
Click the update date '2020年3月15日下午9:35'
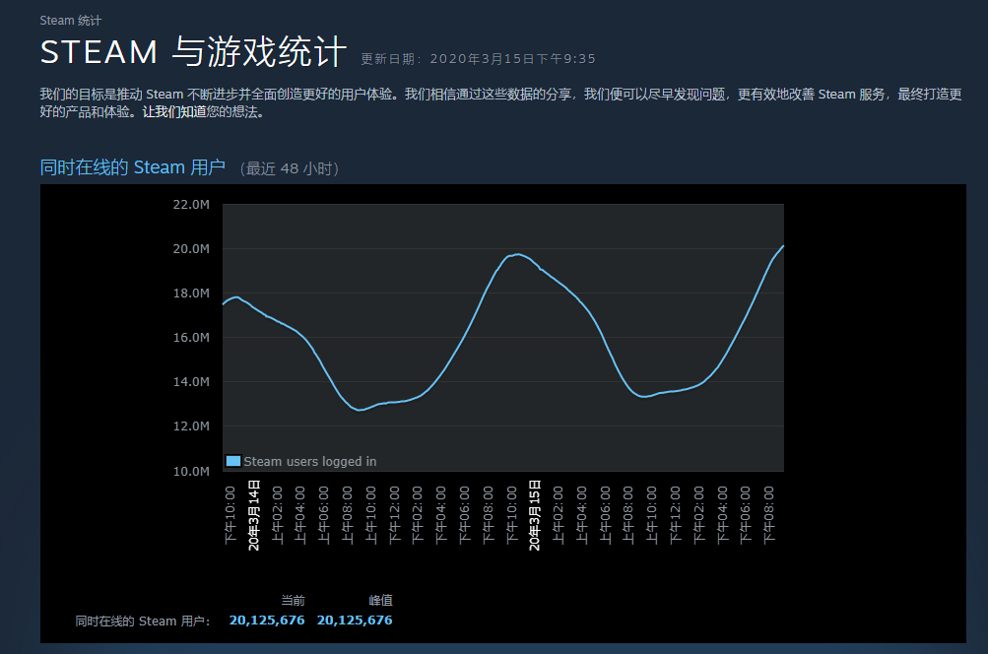(512, 58)
